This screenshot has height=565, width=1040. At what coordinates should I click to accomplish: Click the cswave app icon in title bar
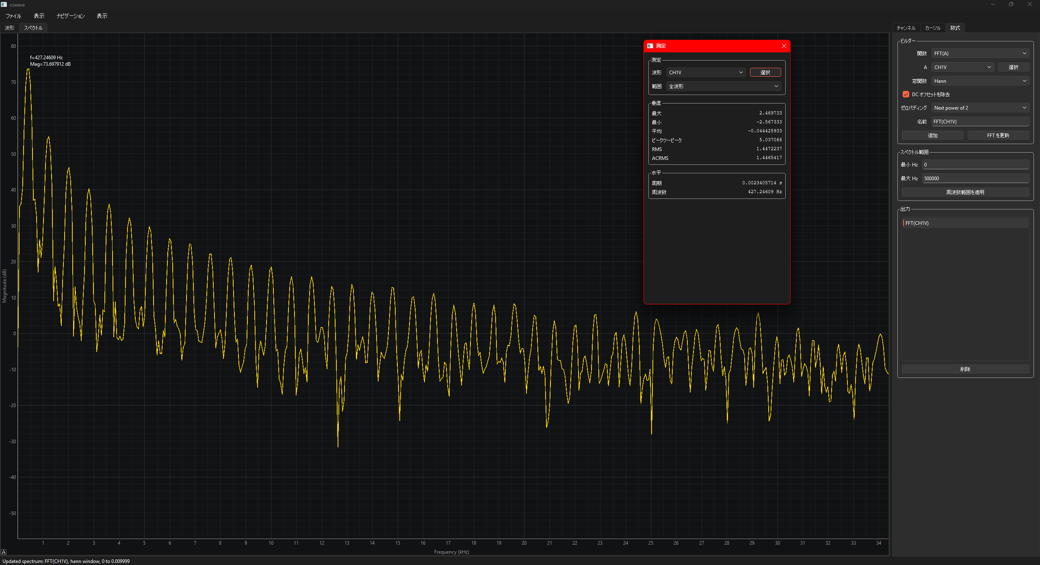pos(4,4)
